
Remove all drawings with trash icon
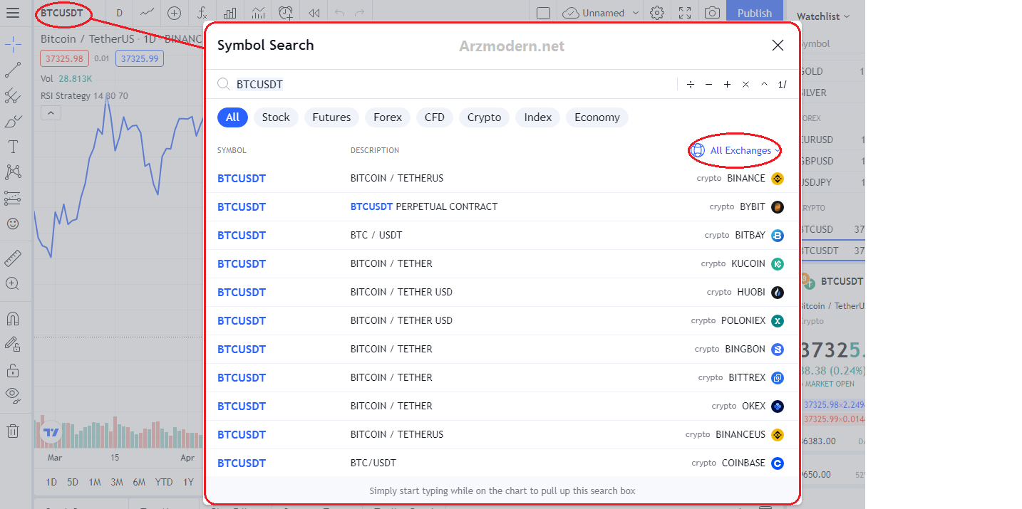13,431
